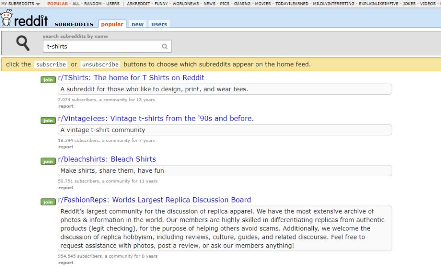
Task: Click the Reddit alien logo
Action: coord(6,18)
